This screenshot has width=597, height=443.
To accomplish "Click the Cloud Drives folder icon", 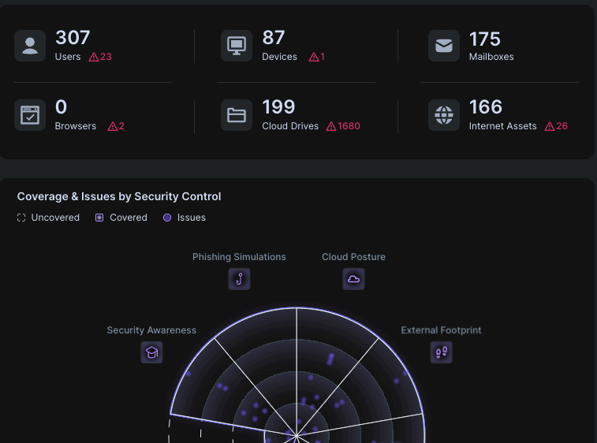I will click(x=237, y=115).
